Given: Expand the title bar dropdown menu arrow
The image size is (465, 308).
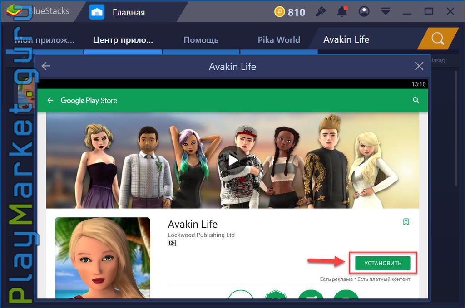Looking at the screenshot, I should [386, 11].
